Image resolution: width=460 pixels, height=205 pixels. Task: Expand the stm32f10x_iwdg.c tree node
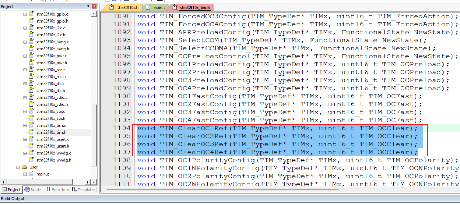[25, 42]
